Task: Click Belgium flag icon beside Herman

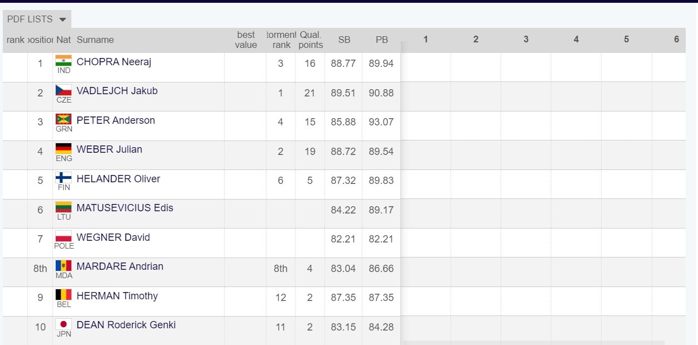Action: point(64,294)
